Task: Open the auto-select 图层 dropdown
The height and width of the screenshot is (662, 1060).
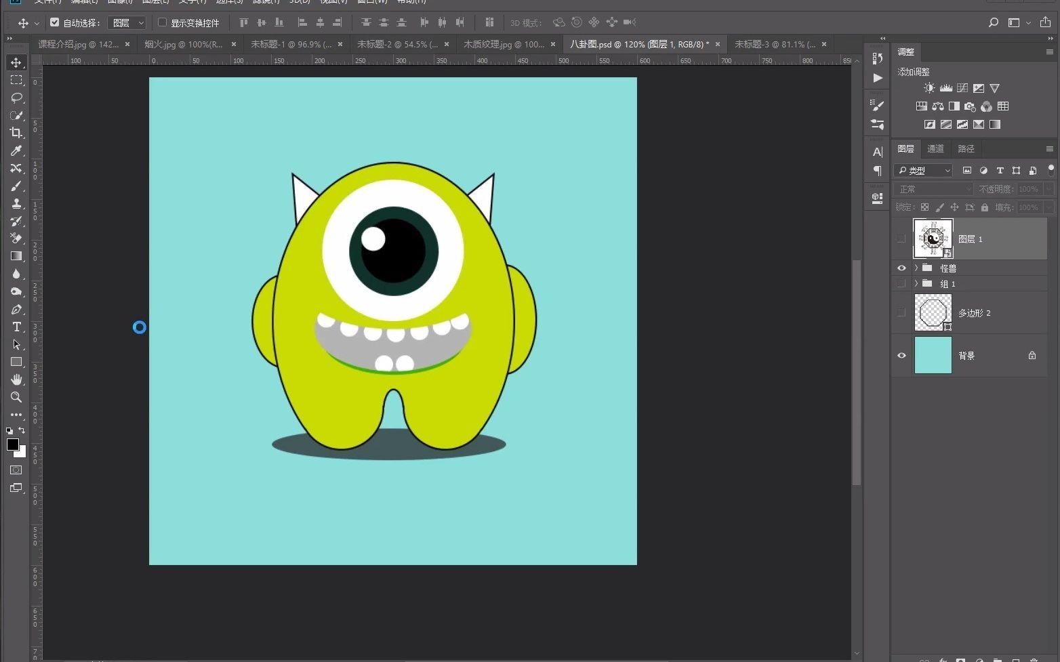Action: click(127, 22)
